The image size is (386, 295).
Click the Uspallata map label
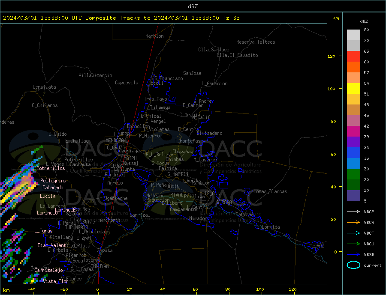pyautogui.click(x=44, y=87)
